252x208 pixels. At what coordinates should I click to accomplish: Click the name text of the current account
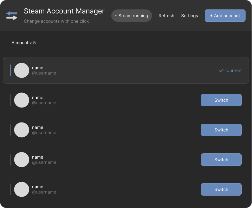click(38, 68)
